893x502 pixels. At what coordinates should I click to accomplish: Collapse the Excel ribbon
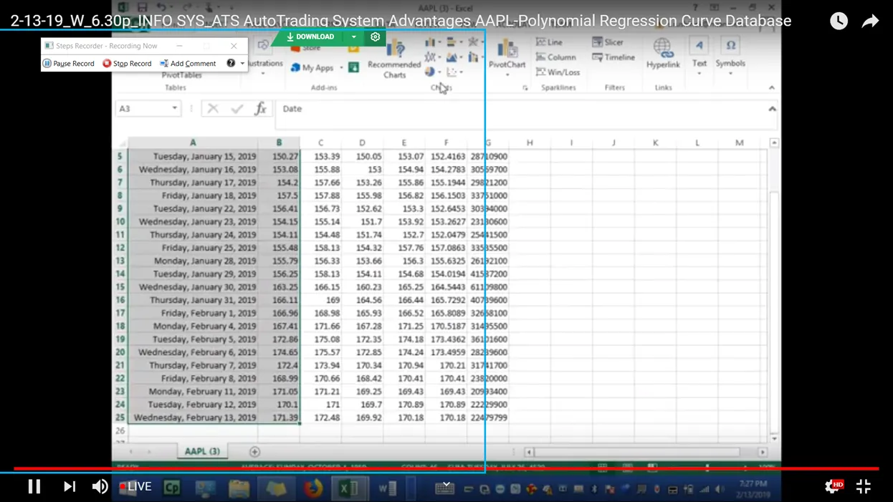pos(772,88)
